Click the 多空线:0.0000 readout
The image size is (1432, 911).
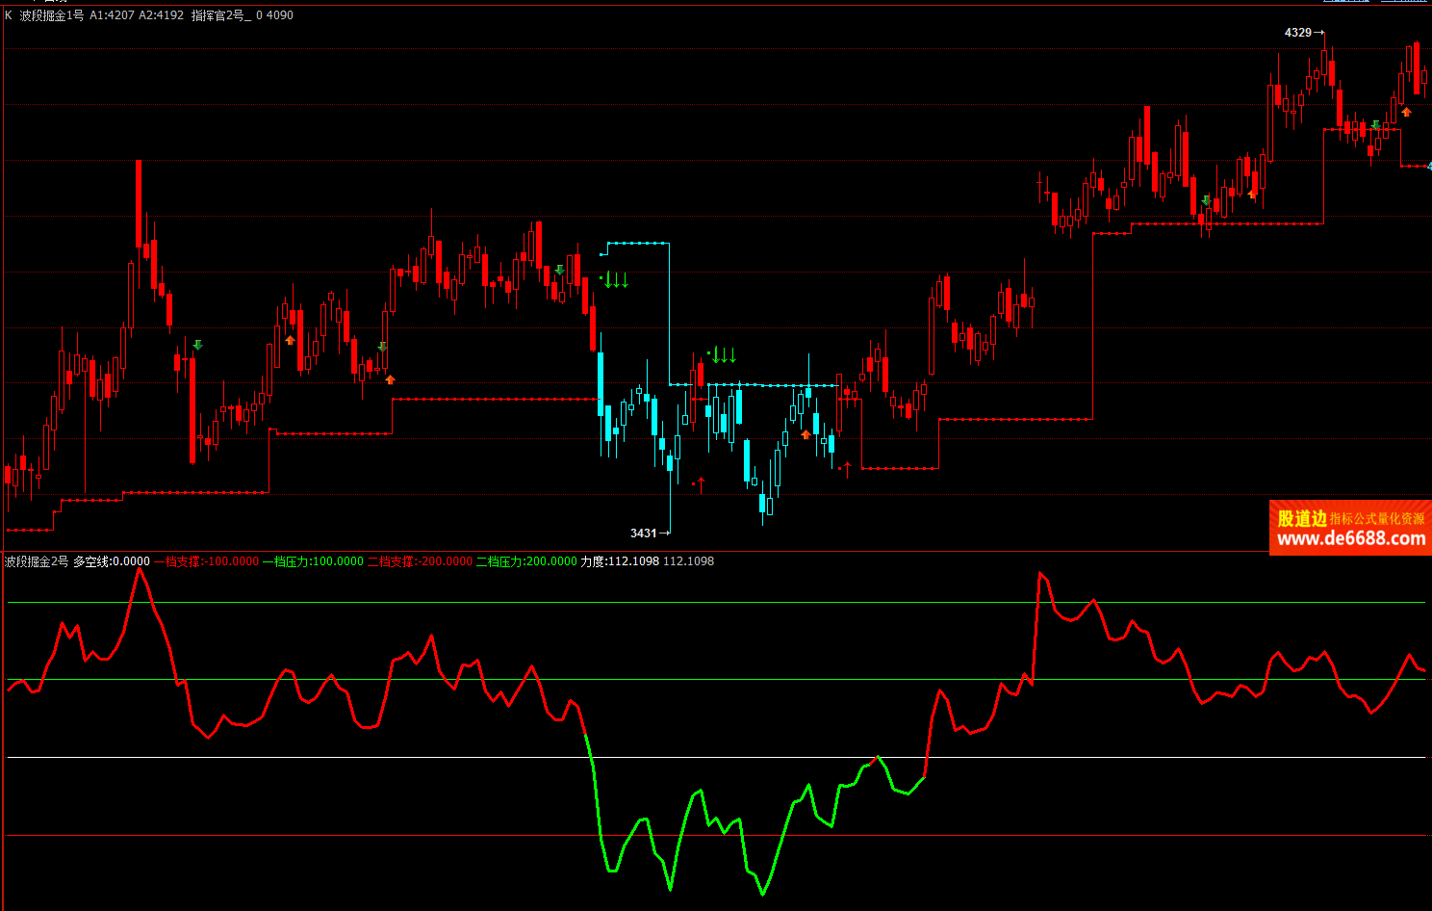coord(112,561)
